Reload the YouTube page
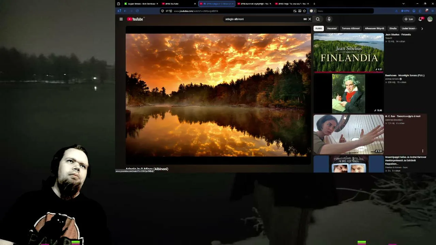Viewport: 436px width, 245px height. click(137, 11)
